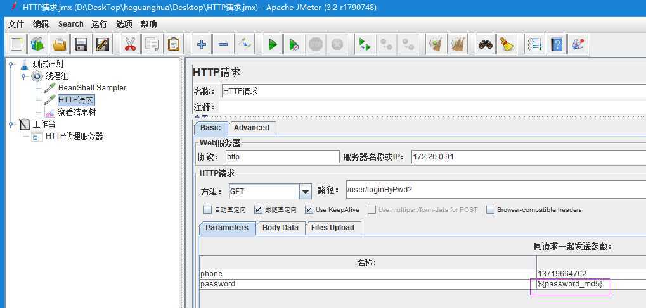The image size is (646, 308).
Task: Click the server IP field 172.20.0.91
Action: pyautogui.click(x=529, y=157)
